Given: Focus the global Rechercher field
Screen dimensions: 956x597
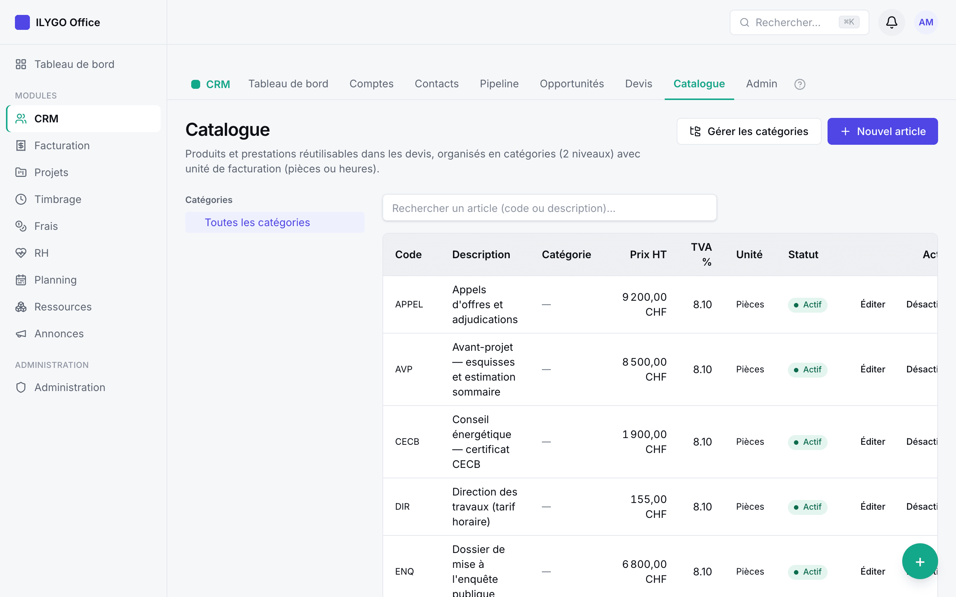Looking at the screenshot, I should point(799,22).
